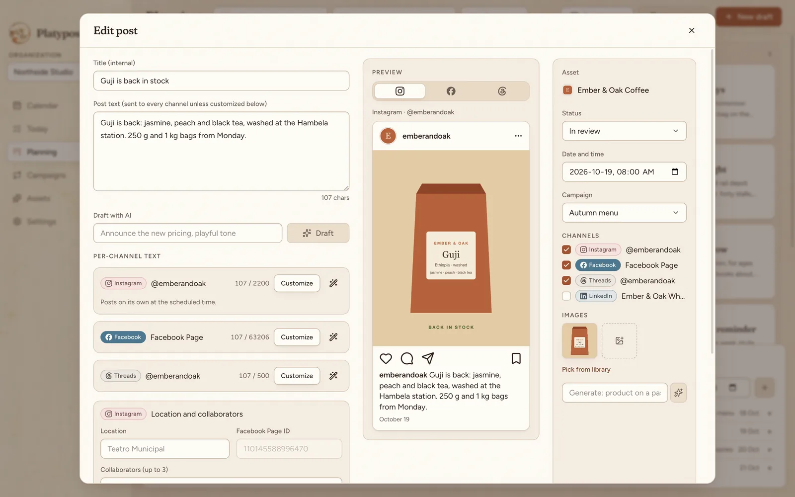Click the dialog's vertical scrollbar
This screenshot has width=795, height=497.
point(713,201)
